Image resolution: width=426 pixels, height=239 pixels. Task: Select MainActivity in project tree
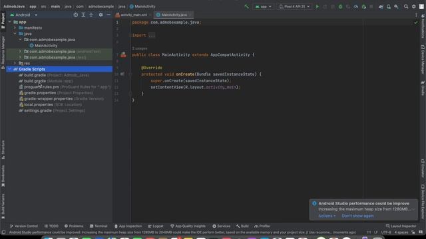click(43, 46)
